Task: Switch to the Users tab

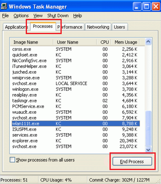Action: pos(119,27)
